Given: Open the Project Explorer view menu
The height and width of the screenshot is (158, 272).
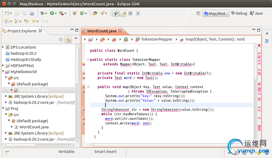Looking at the screenshot, I should pos(76,38).
